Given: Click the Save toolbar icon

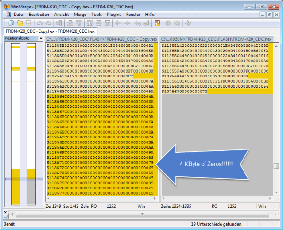Looking at the screenshot, I should (28, 23).
